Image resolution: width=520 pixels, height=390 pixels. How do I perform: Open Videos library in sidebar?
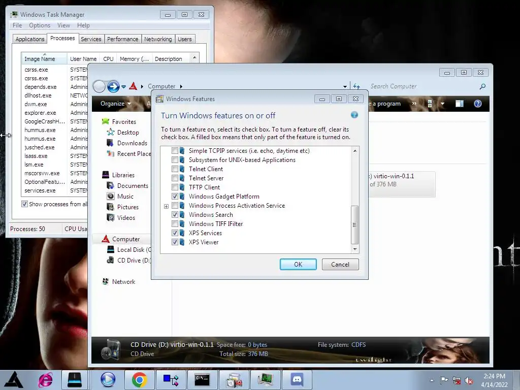[126, 217]
